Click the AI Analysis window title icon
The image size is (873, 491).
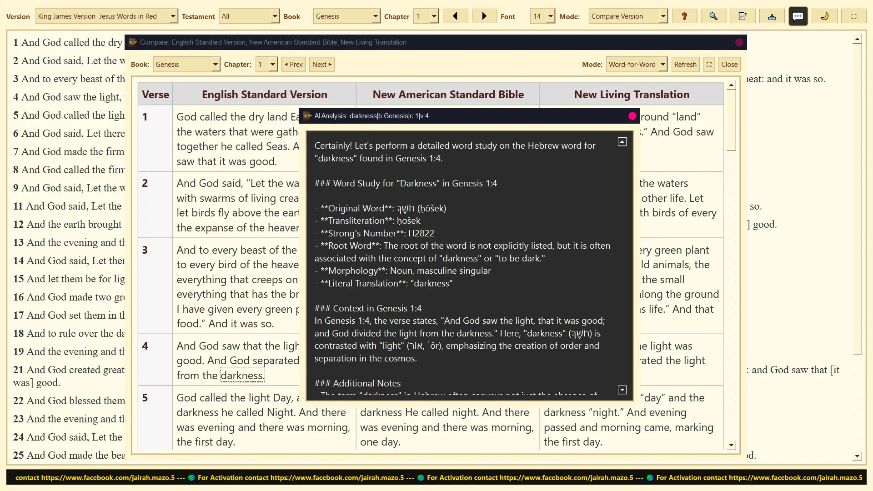(x=307, y=116)
